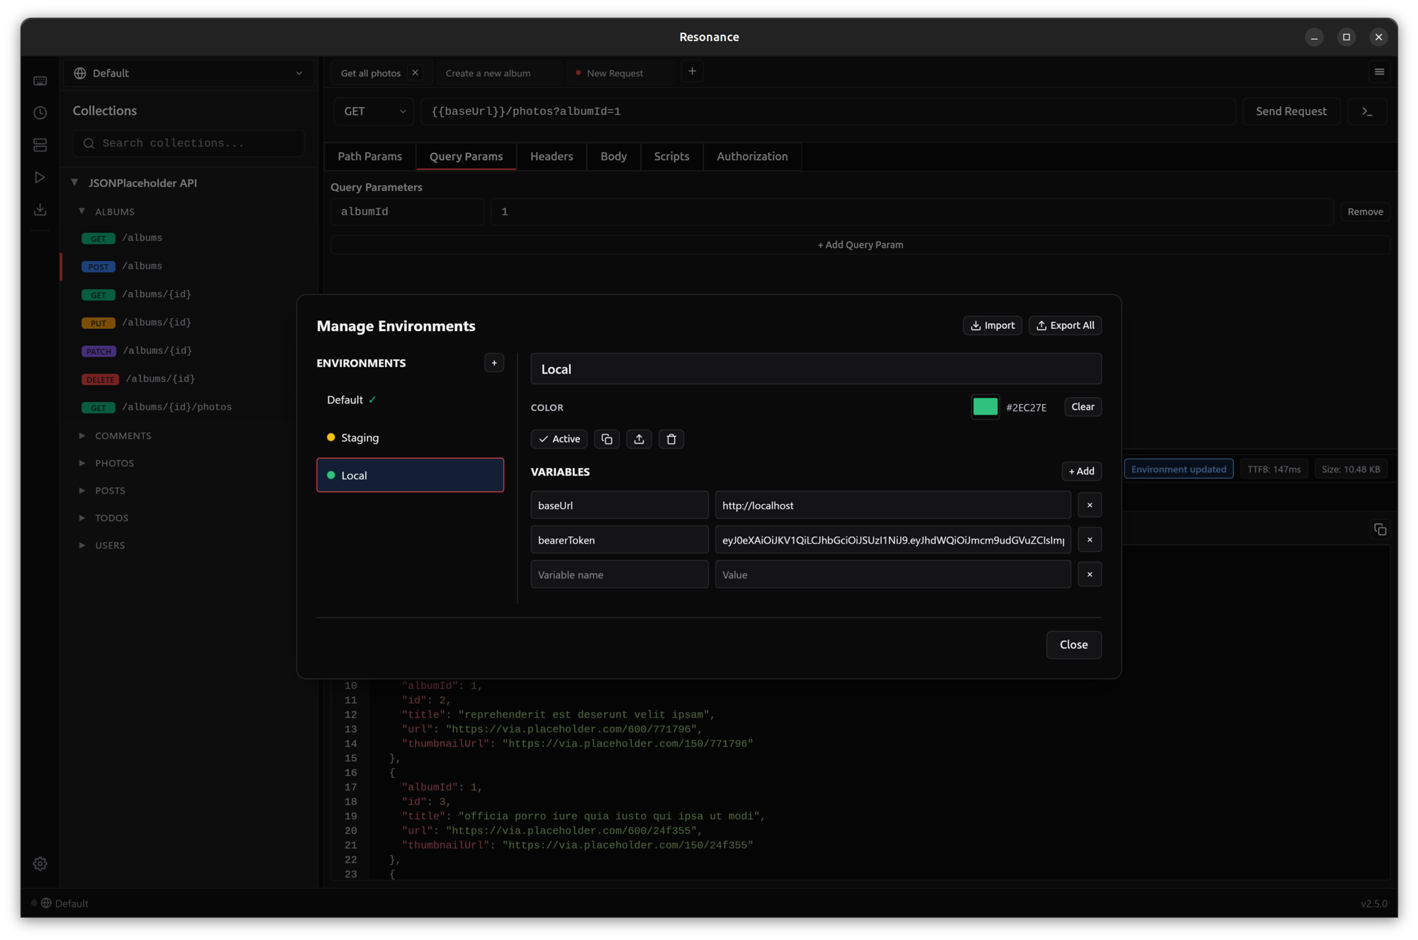The width and height of the screenshot is (1418, 940).
Task: Collapse the JSONPlaceholder API collection
Action: click(74, 183)
